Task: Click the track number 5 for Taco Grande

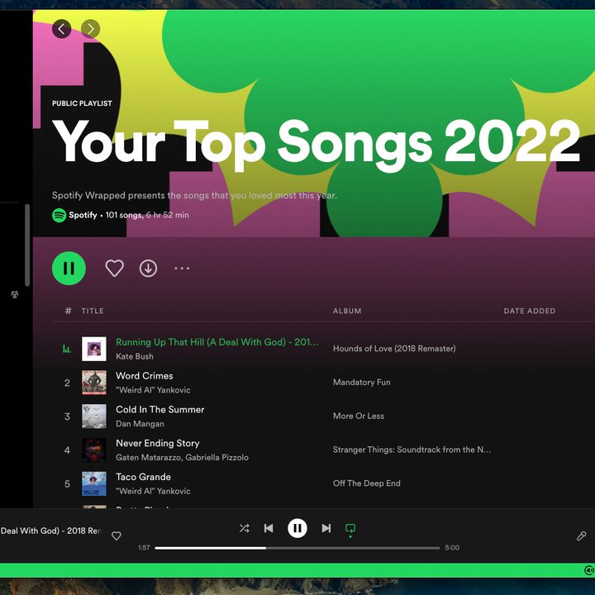Action: (67, 484)
